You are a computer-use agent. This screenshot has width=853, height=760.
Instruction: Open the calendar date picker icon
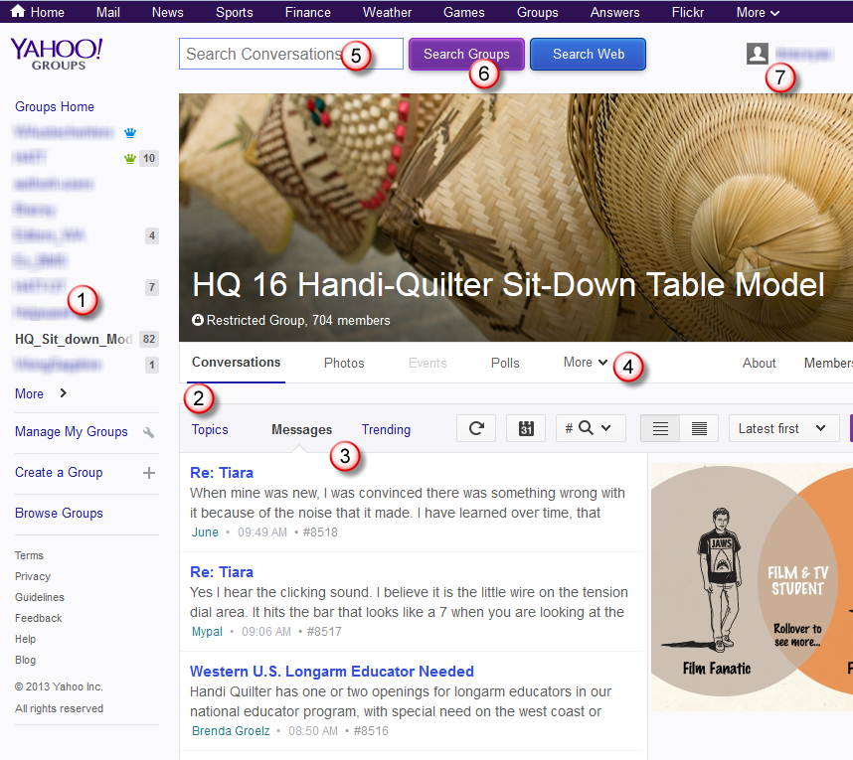(526, 428)
